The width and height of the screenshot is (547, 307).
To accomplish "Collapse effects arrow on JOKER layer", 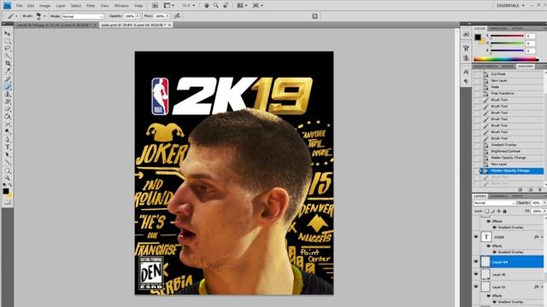I will pyautogui.click(x=542, y=237).
